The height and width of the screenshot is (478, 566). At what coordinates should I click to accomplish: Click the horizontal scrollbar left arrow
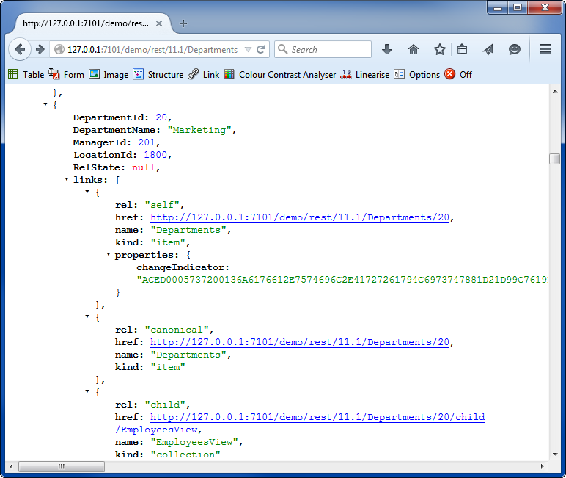click(x=11, y=466)
